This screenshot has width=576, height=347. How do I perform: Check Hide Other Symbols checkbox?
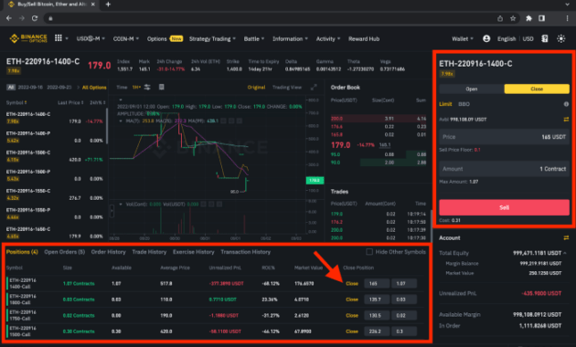369,252
